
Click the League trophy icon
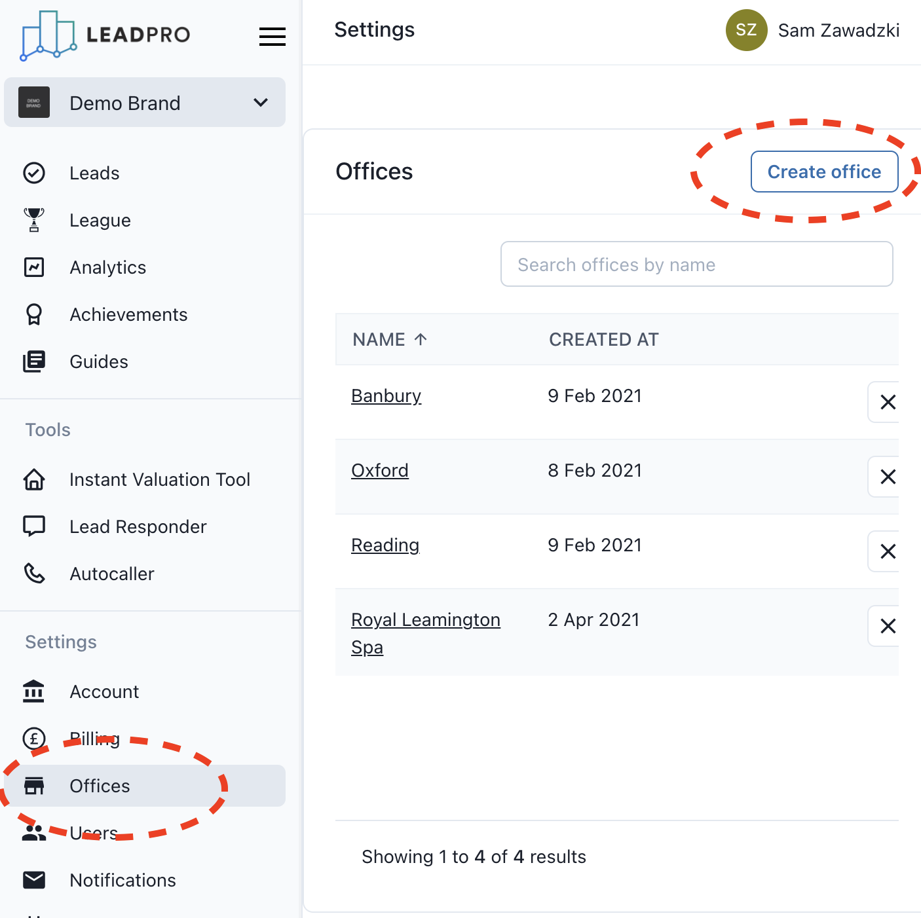point(34,220)
